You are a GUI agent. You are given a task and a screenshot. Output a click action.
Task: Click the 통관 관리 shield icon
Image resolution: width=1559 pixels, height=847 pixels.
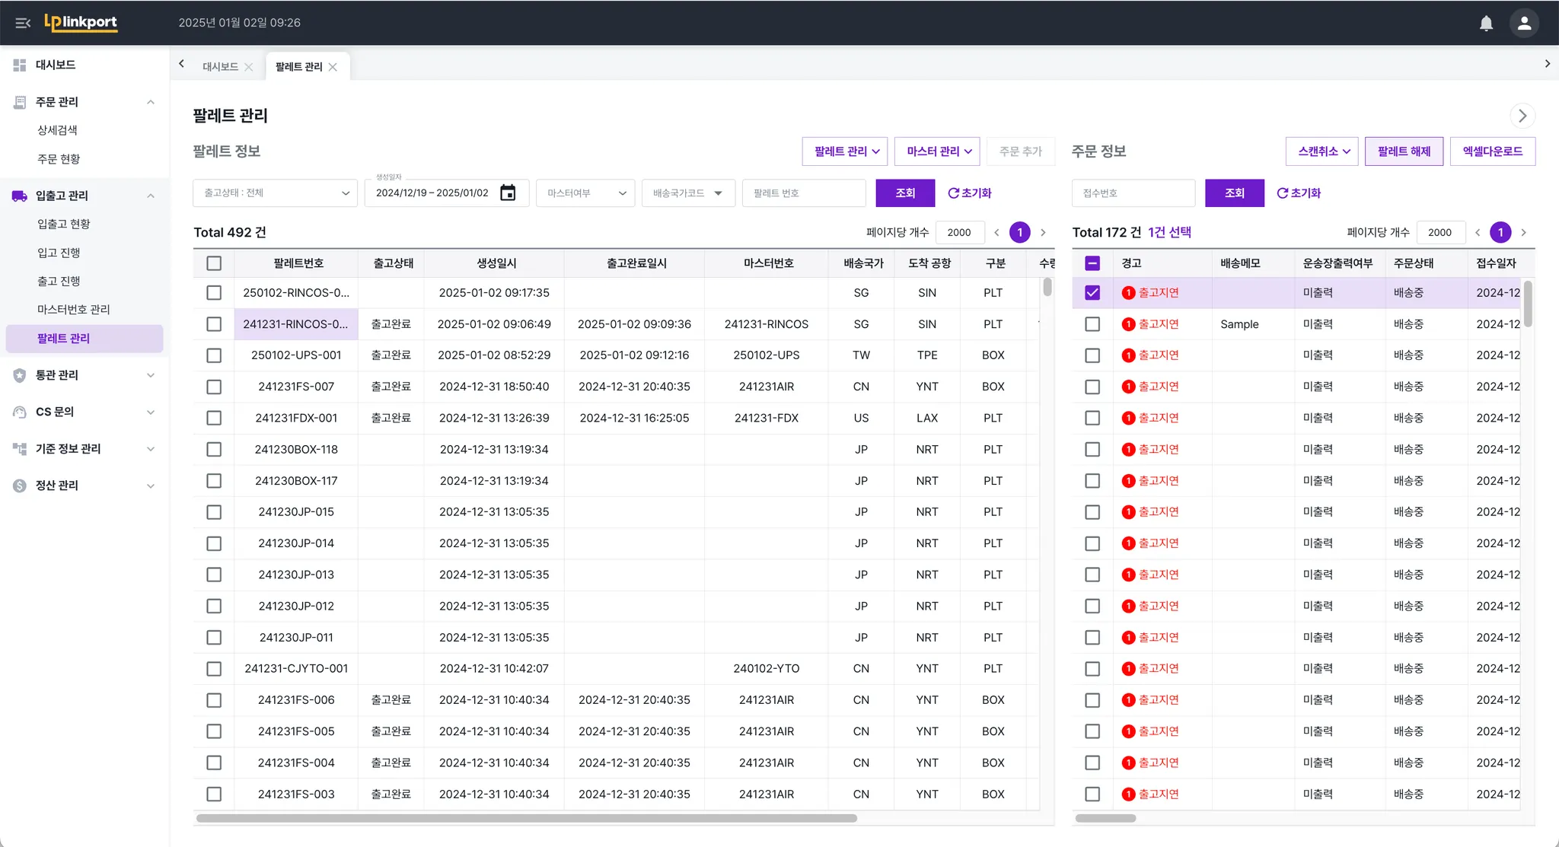click(x=20, y=375)
